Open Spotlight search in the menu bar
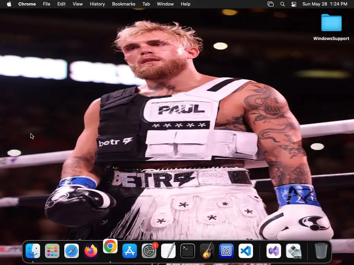 pyautogui.click(x=282, y=4)
